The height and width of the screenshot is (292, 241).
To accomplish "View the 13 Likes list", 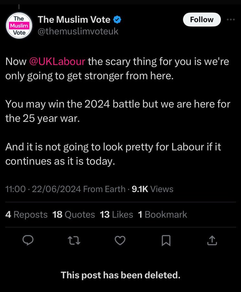I will [116, 214].
